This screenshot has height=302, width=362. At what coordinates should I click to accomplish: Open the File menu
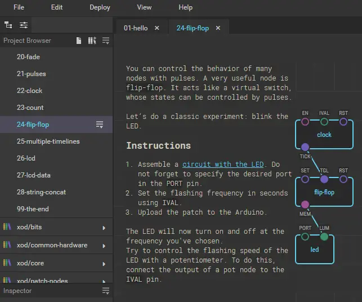tap(19, 7)
